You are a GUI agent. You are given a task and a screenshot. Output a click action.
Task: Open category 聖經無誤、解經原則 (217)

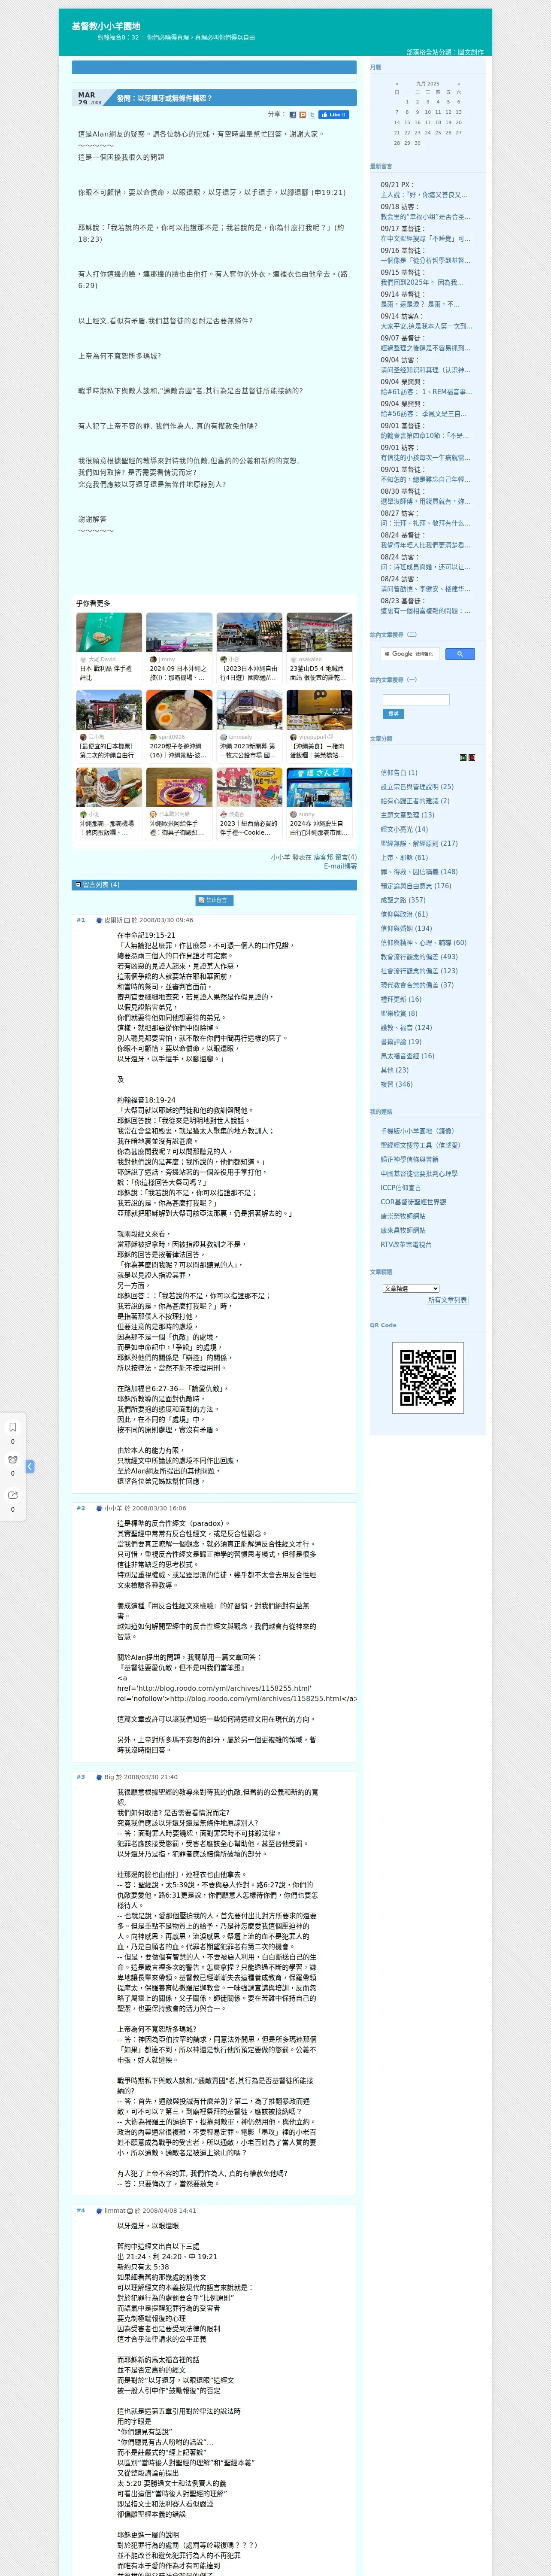(x=418, y=843)
